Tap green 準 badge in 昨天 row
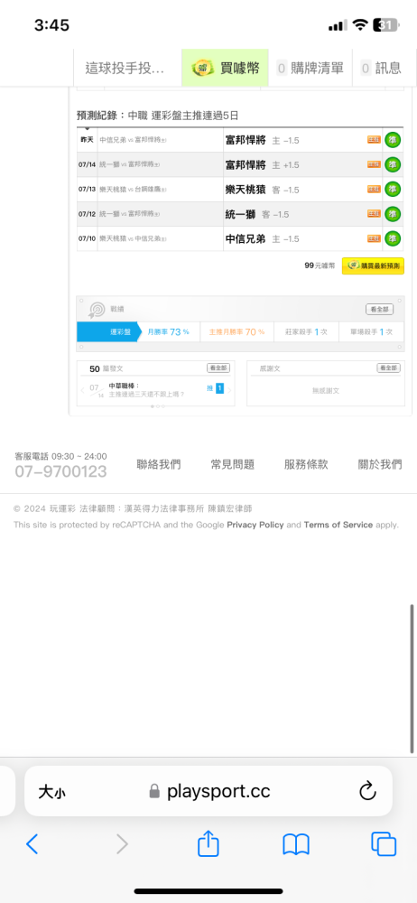Screen dimensions: 417x903 click(393, 140)
